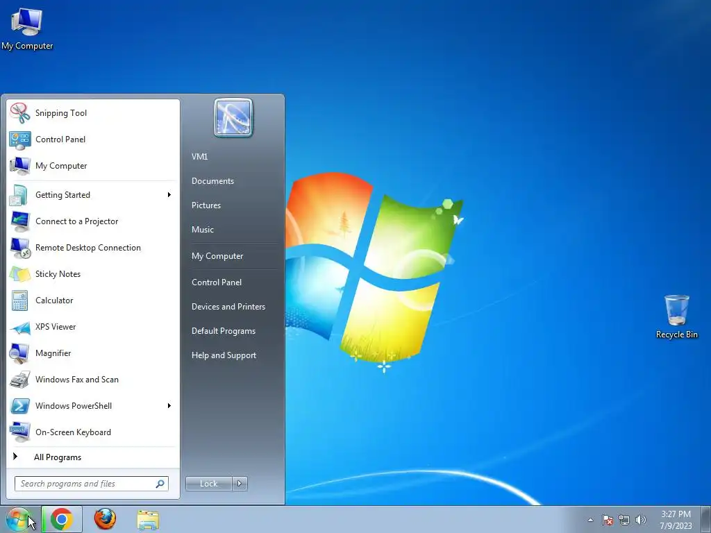Open Snipping Tool scissors icon
The height and width of the screenshot is (533, 711).
(20, 113)
